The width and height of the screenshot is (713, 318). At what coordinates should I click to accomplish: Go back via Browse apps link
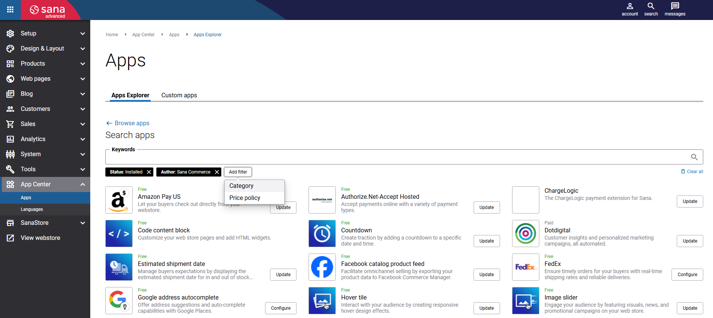(x=128, y=123)
